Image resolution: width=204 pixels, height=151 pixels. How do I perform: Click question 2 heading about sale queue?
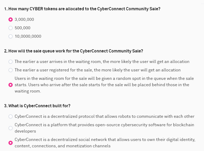[74, 51]
